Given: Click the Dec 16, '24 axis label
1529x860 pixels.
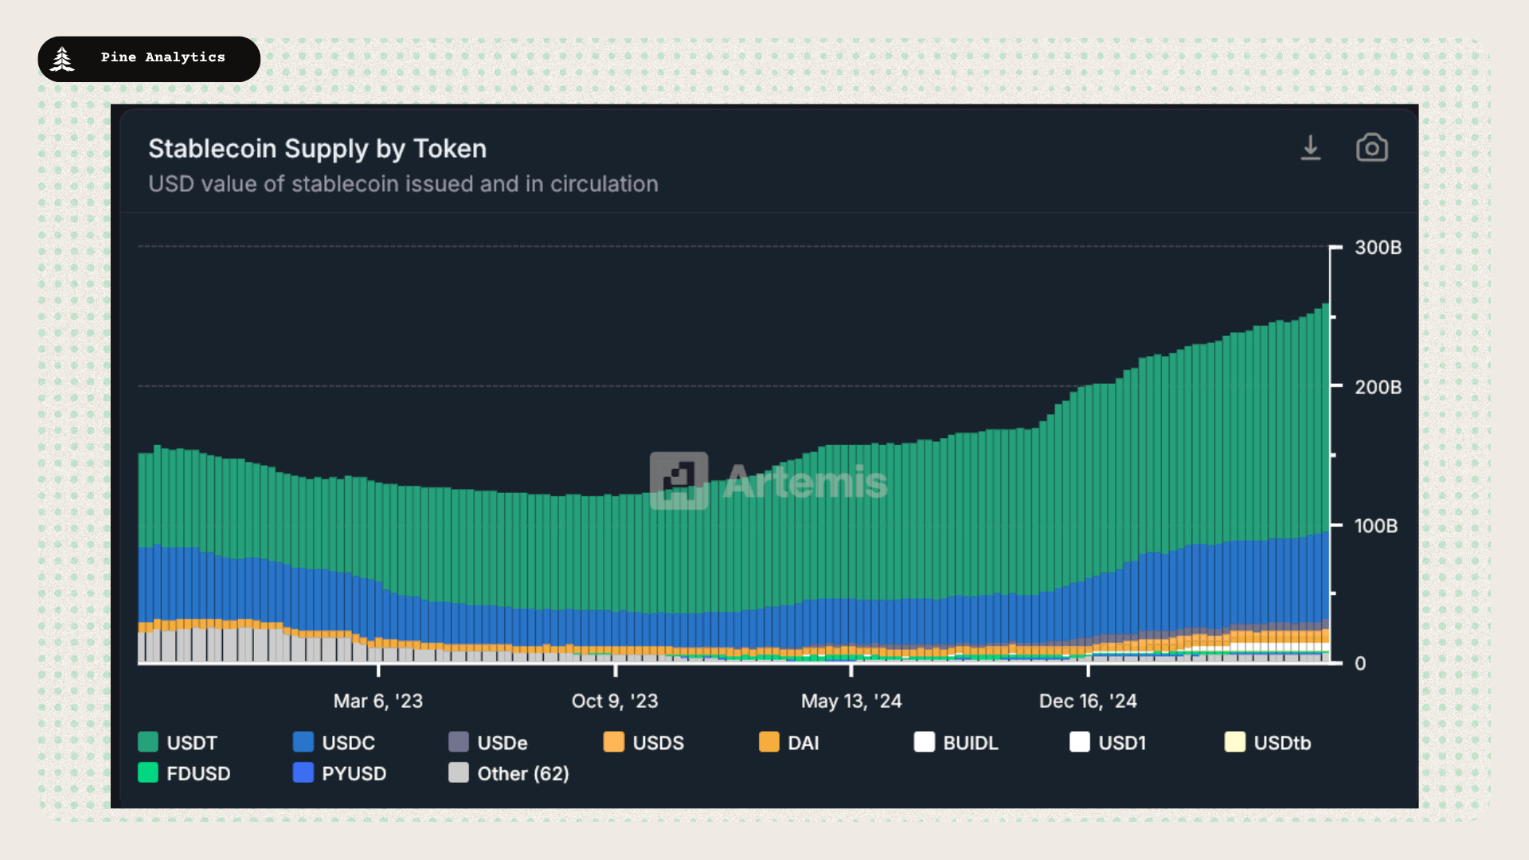Looking at the screenshot, I should (x=1087, y=701).
